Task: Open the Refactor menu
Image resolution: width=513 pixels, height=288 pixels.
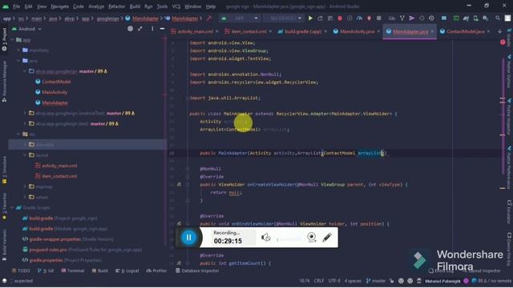Action: [116, 6]
